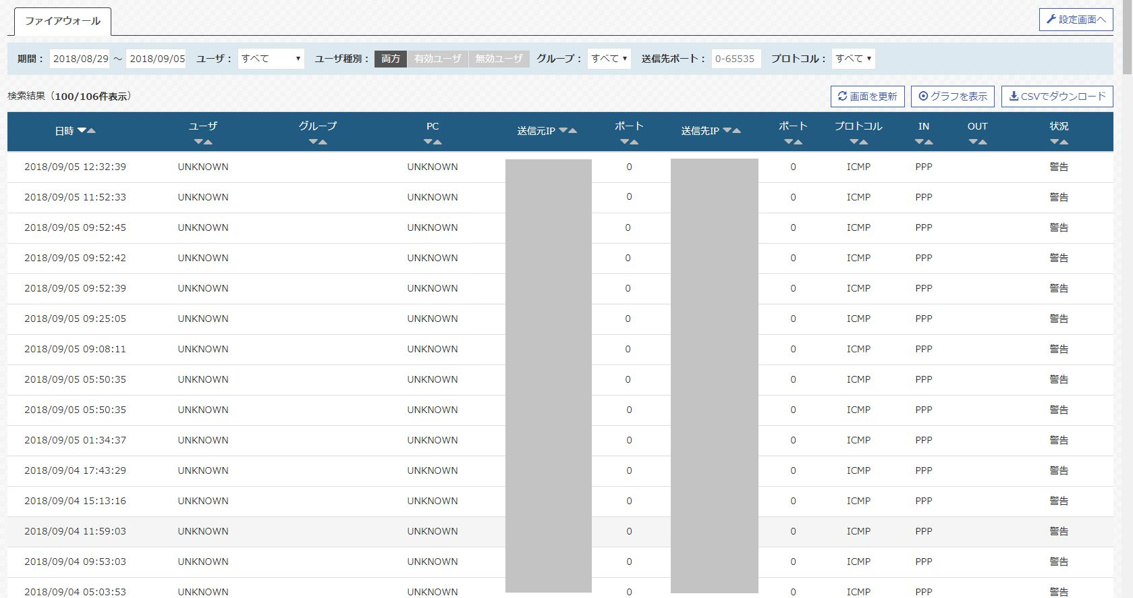Click the 送信先ポート input field
Image resolution: width=1133 pixels, height=598 pixels.
736,59
